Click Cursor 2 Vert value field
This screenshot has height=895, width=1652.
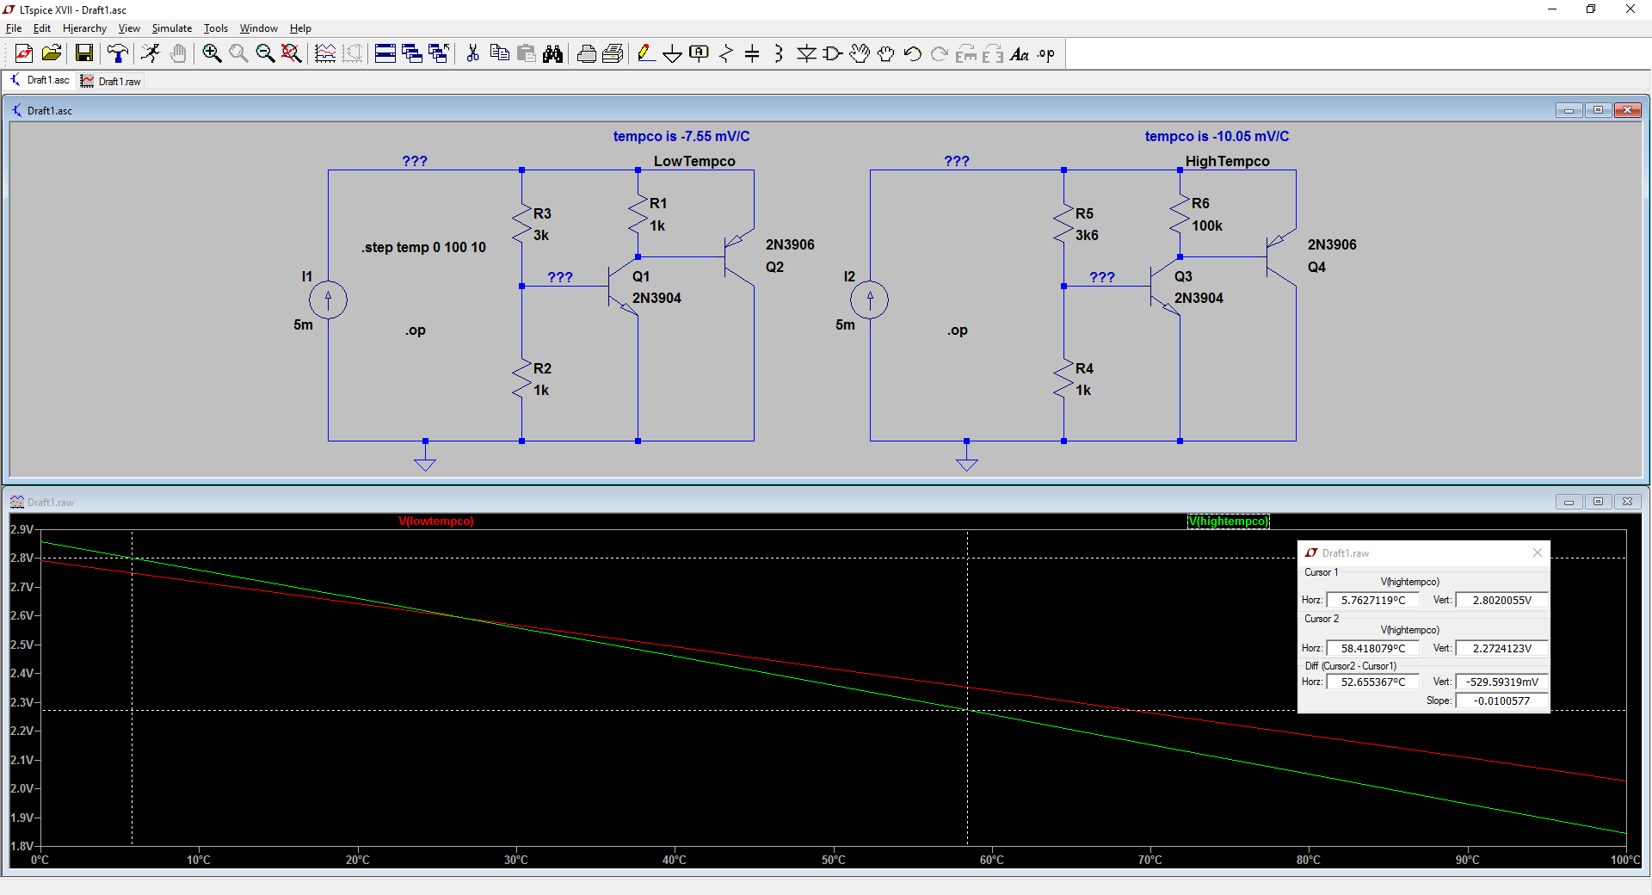[x=1501, y=648]
